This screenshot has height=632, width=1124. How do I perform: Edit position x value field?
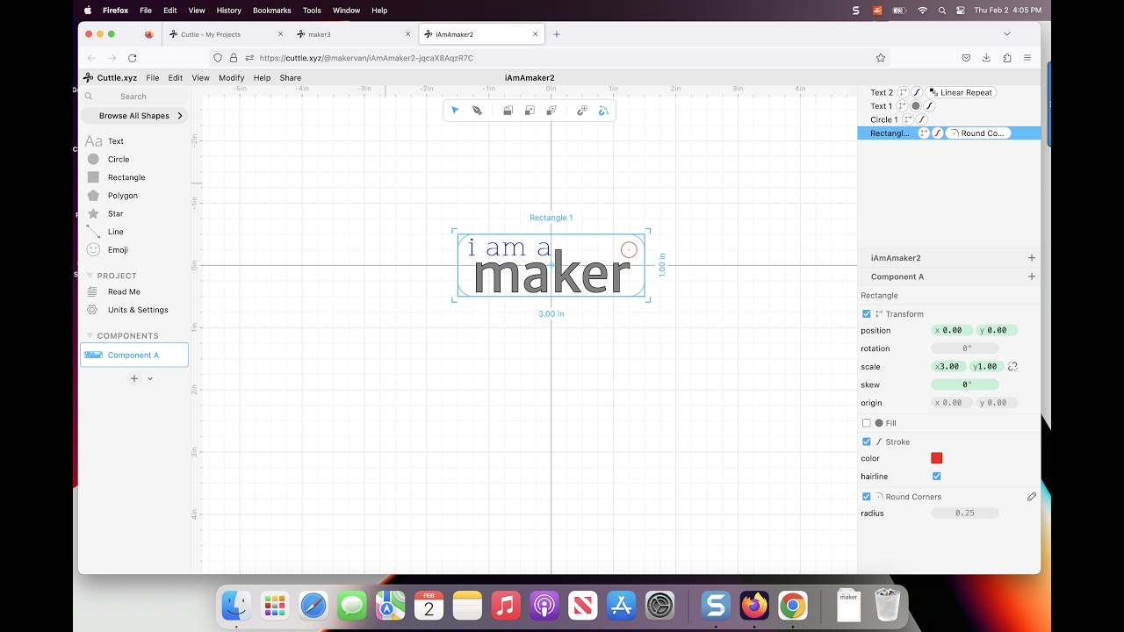pyautogui.click(x=951, y=331)
